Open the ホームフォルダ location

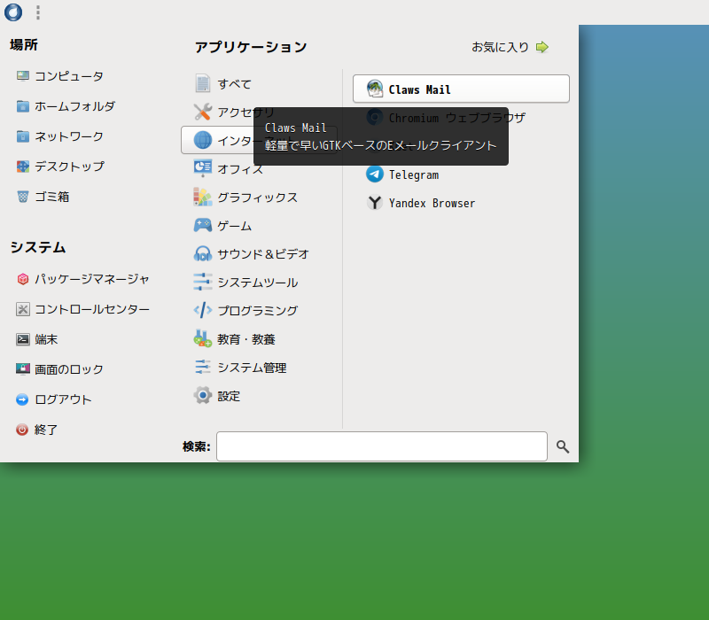pos(66,106)
